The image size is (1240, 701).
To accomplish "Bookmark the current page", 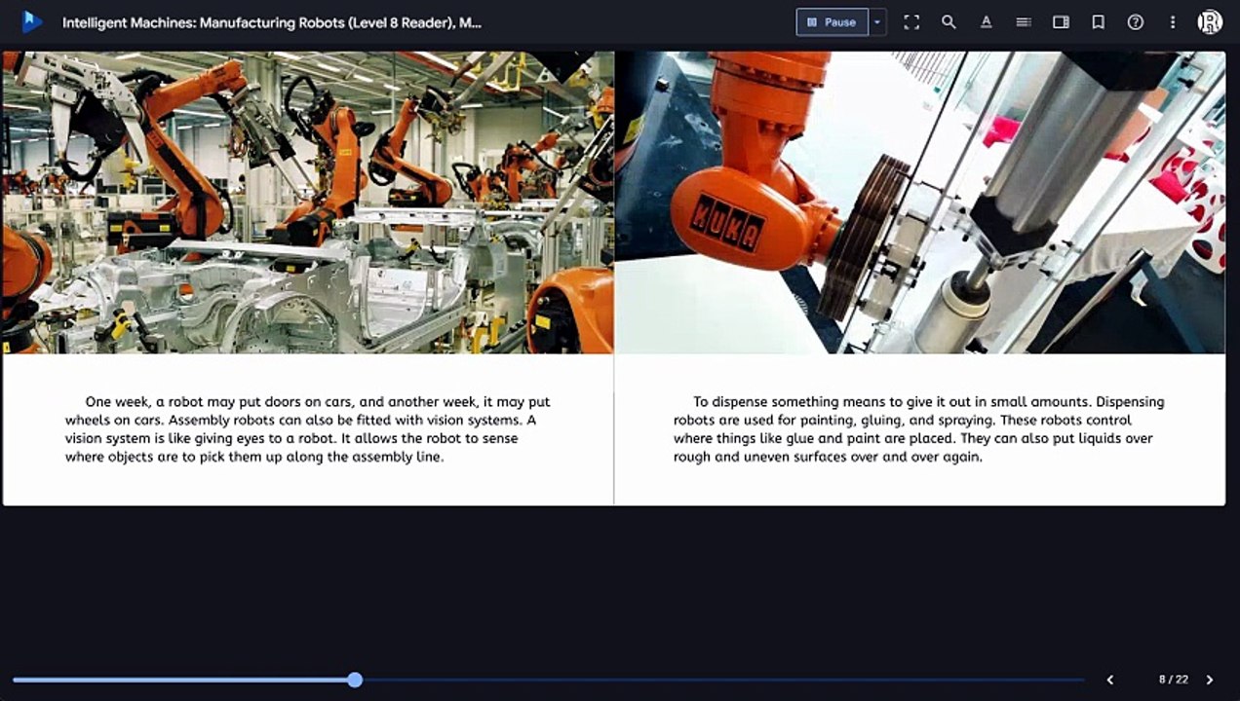I will pos(1098,21).
